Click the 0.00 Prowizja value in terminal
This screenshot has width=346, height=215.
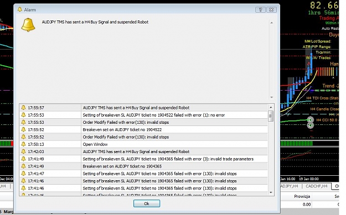(307, 204)
